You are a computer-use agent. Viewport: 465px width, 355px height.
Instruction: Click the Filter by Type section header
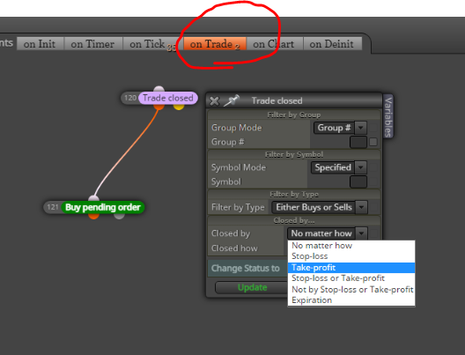(x=293, y=195)
